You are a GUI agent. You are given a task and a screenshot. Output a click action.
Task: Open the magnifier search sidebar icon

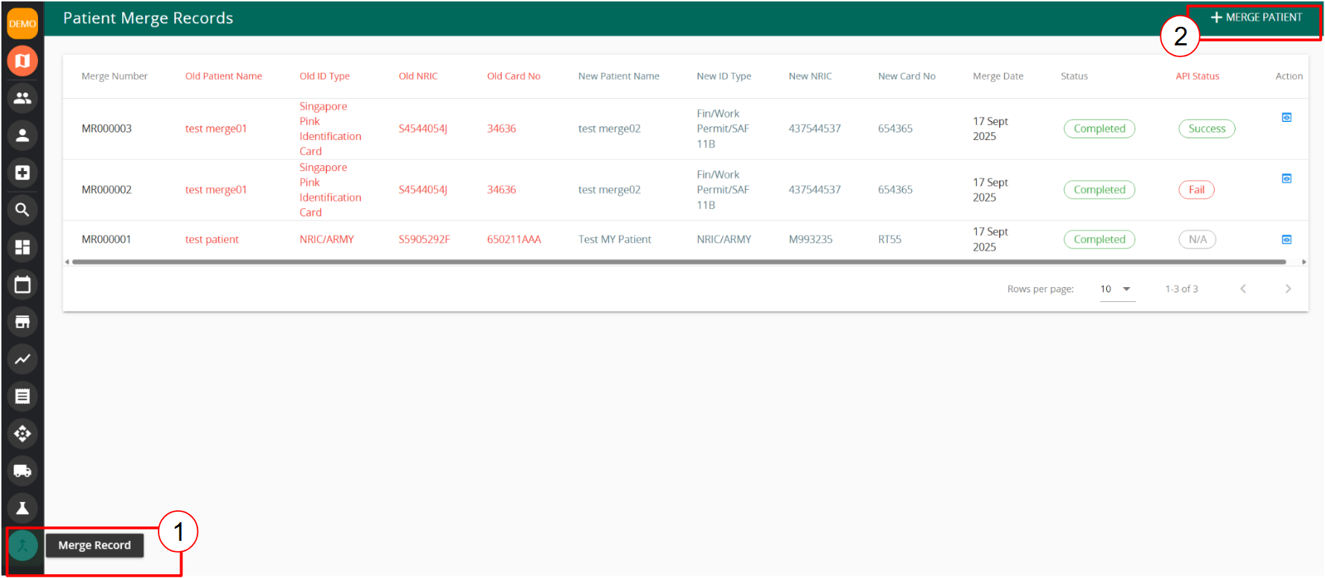pos(22,210)
